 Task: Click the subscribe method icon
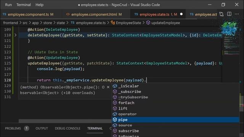(115, 131)
